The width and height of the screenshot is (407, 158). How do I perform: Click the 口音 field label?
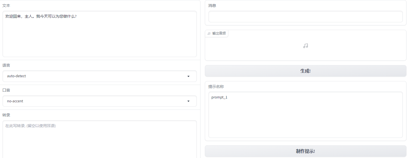click(x=6, y=90)
